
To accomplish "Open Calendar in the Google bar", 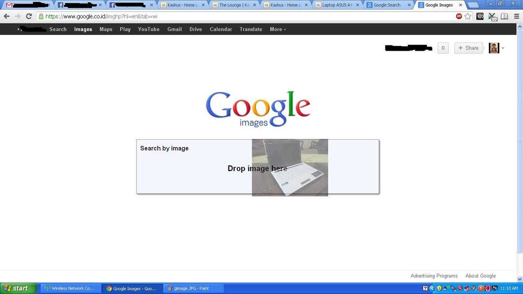I will click(x=221, y=29).
